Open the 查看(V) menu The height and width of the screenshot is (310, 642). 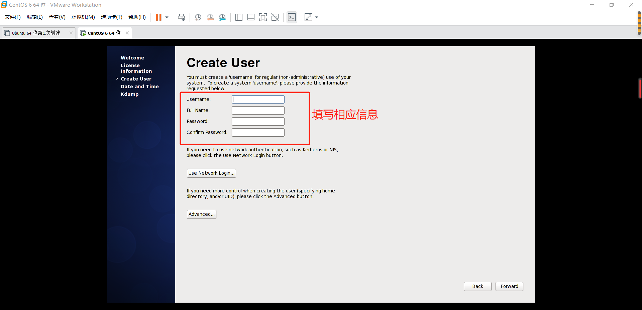coord(57,17)
